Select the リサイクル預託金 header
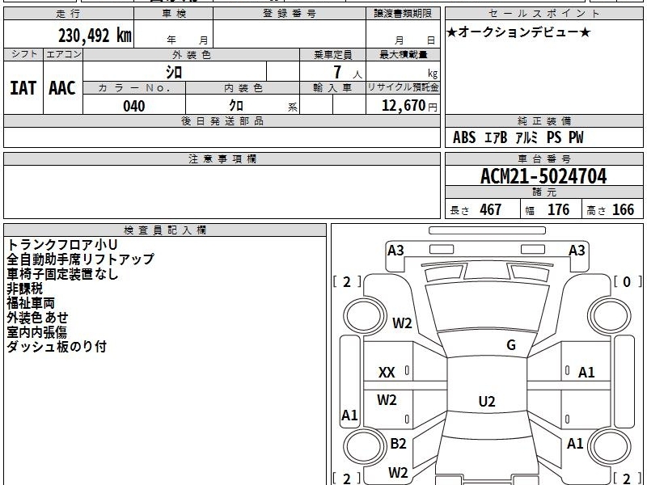The height and width of the screenshot is (485, 647). click(x=403, y=87)
